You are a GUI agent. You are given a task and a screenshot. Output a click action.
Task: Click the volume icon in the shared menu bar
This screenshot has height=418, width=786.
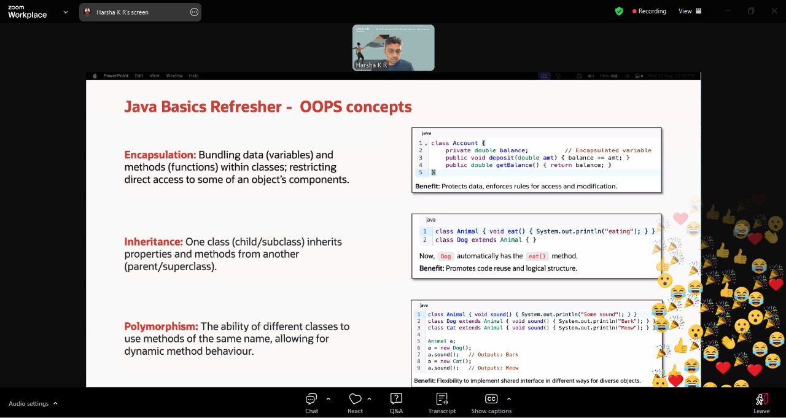pos(590,75)
